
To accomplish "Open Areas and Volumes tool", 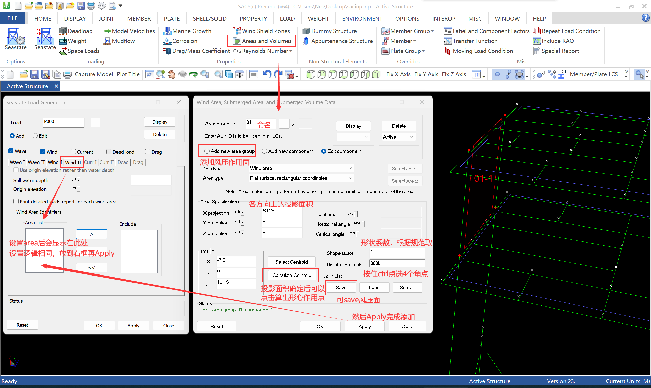I will [262, 41].
